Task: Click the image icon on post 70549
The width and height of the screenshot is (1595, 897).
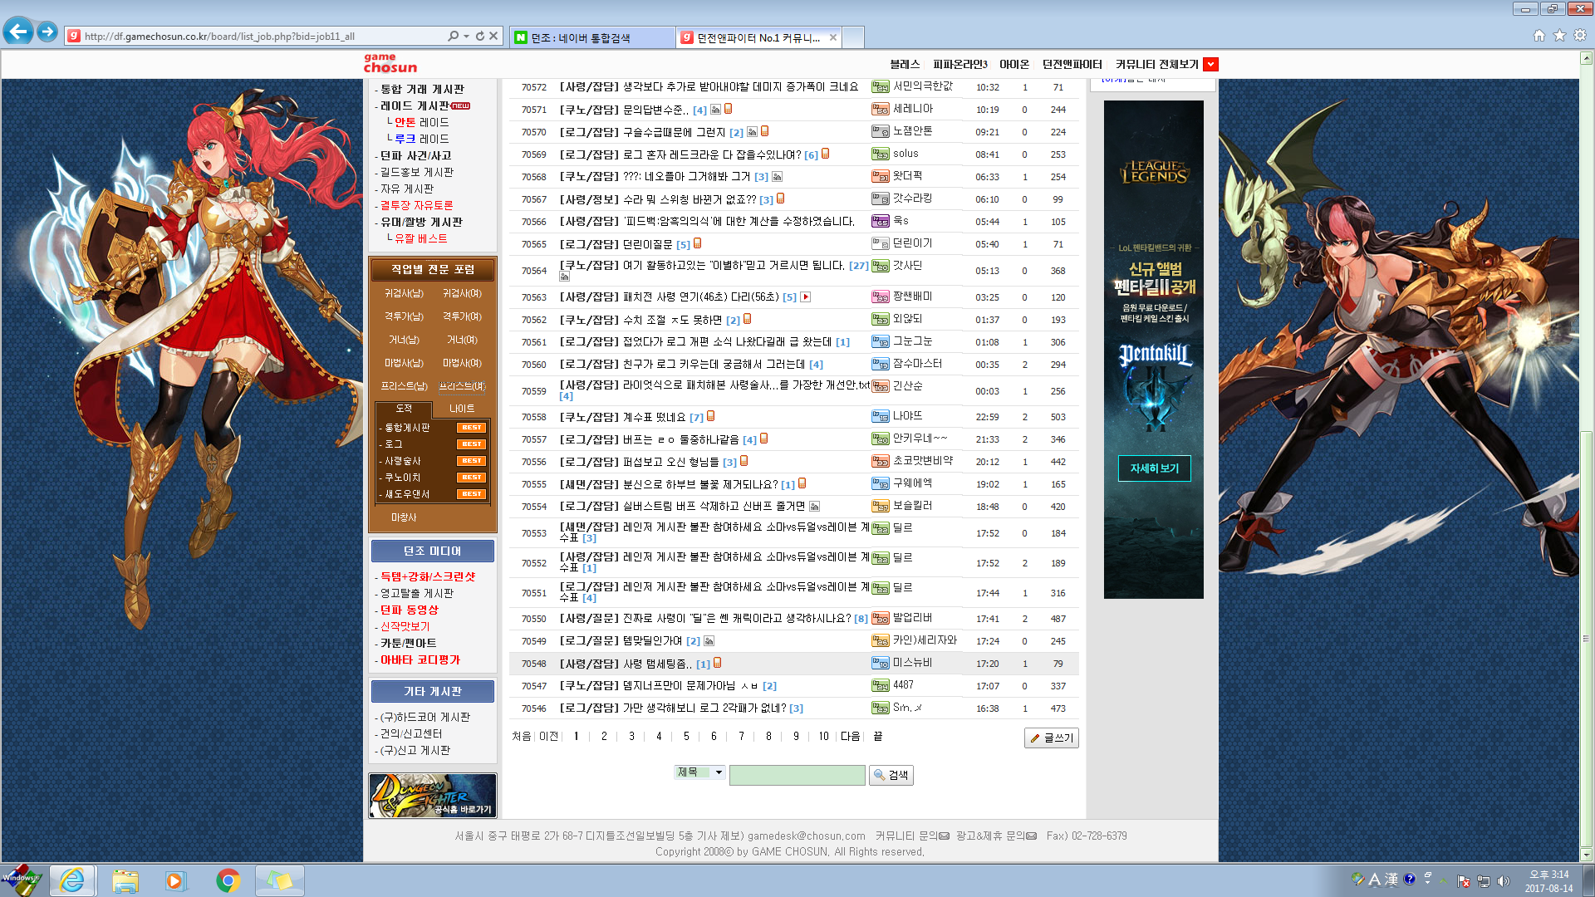Action: (x=709, y=641)
